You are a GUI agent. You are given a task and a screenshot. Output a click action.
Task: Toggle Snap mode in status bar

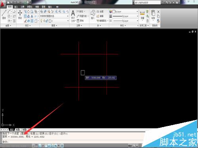[33, 146]
